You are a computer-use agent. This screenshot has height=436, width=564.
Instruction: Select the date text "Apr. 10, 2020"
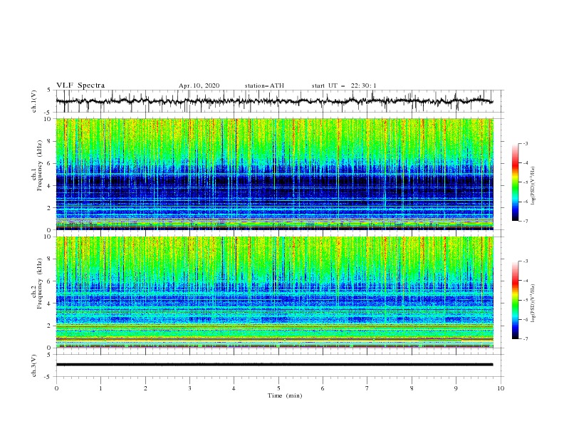click(x=199, y=85)
